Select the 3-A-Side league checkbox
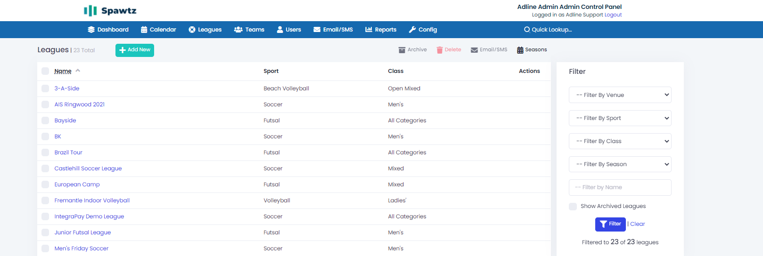763x256 pixels. [45, 88]
